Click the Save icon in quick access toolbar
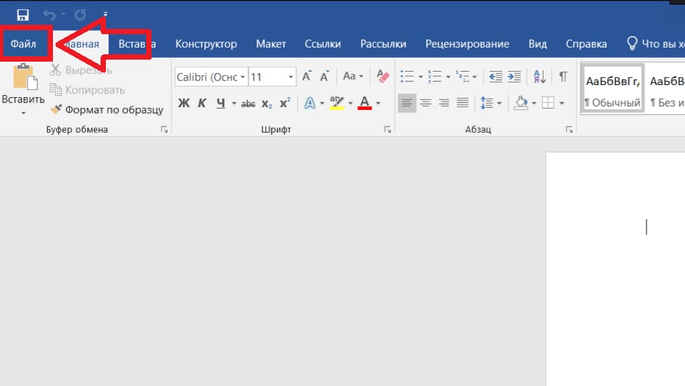The width and height of the screenshot is (685, 386). (x=23, y=15)
